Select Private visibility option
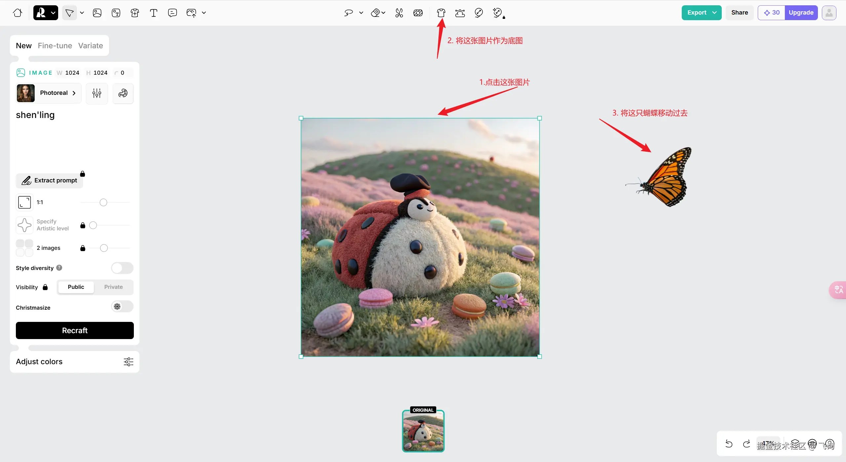Image resolution: width=846 pixels, height=462 pixels. click(113, 287)
